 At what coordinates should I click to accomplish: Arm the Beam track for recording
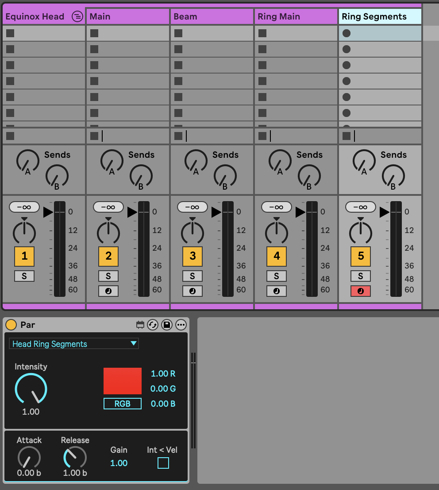(193, 291)
